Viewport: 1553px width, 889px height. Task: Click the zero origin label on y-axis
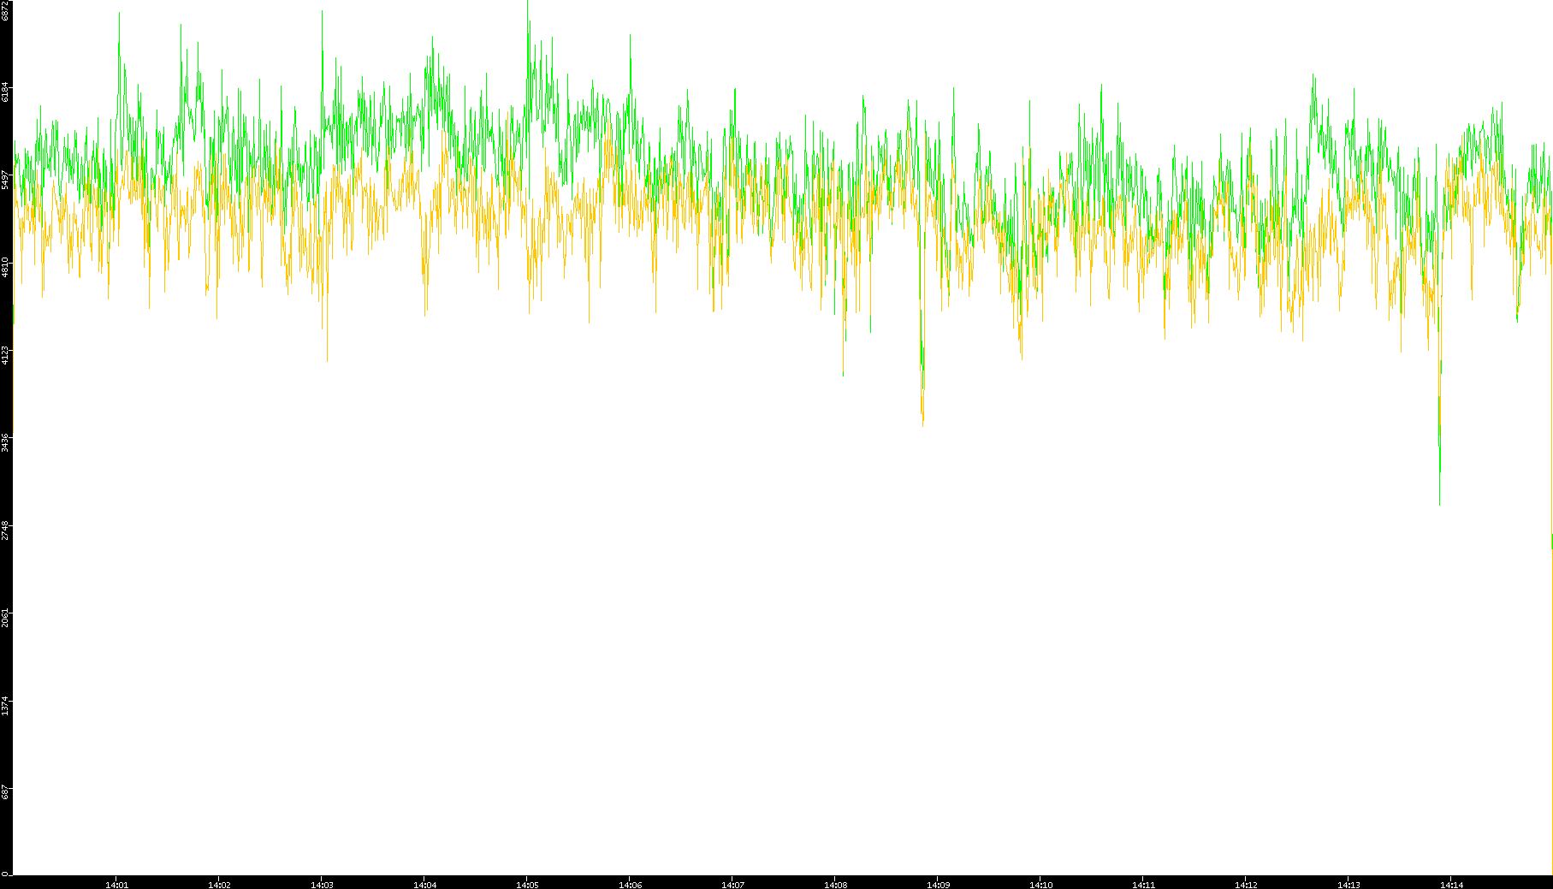[5, 873]
